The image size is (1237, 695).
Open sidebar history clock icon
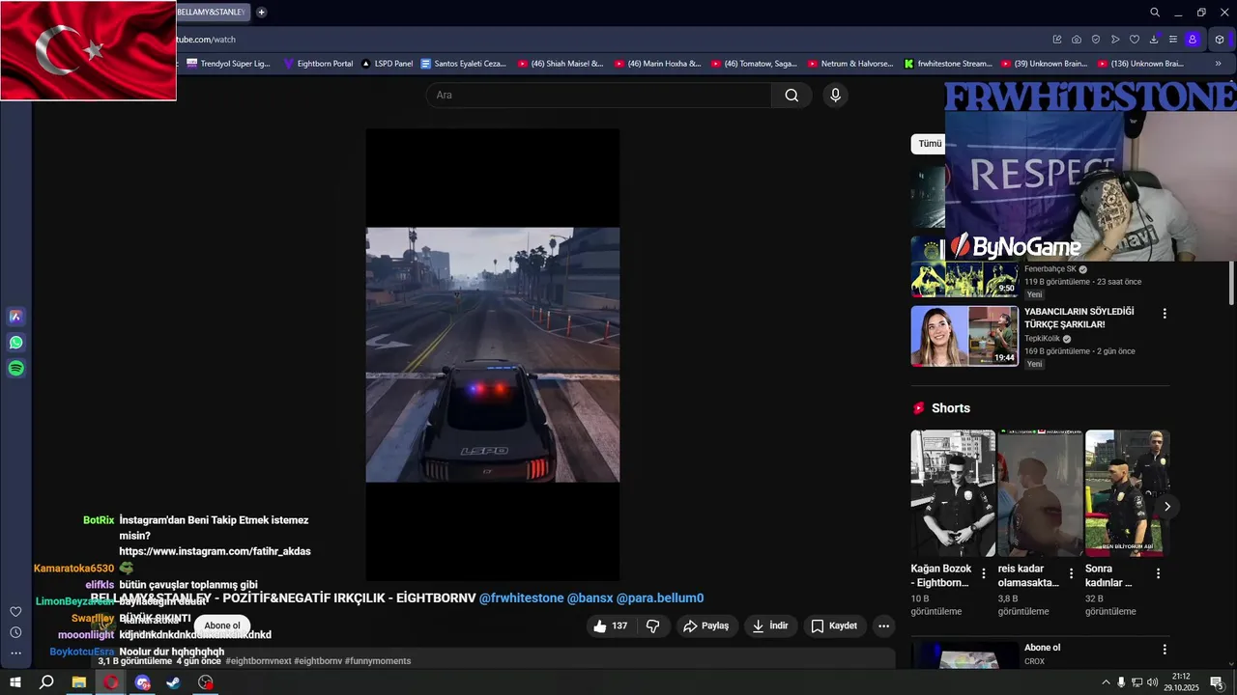pyautogui.click(x=15, y=632)
